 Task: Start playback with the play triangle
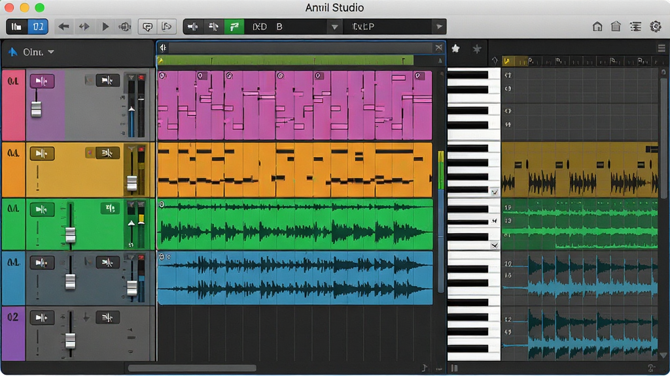[105, 26]
